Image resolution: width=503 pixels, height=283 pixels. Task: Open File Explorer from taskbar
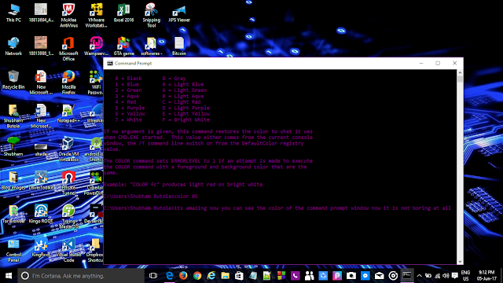(x=226, y=276)
